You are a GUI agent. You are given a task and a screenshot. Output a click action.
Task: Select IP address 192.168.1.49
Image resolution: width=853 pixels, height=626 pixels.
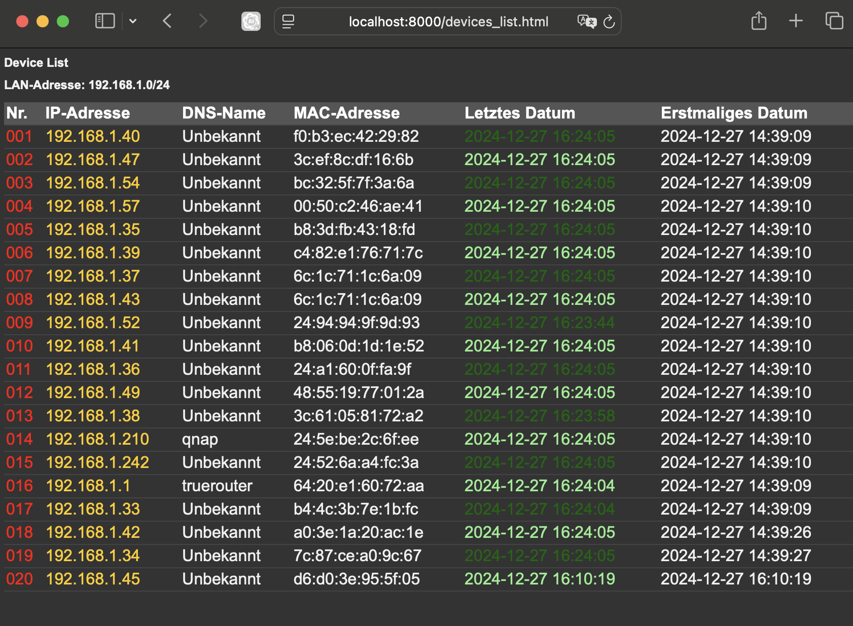pyautogui.click(x=93, y=393)
